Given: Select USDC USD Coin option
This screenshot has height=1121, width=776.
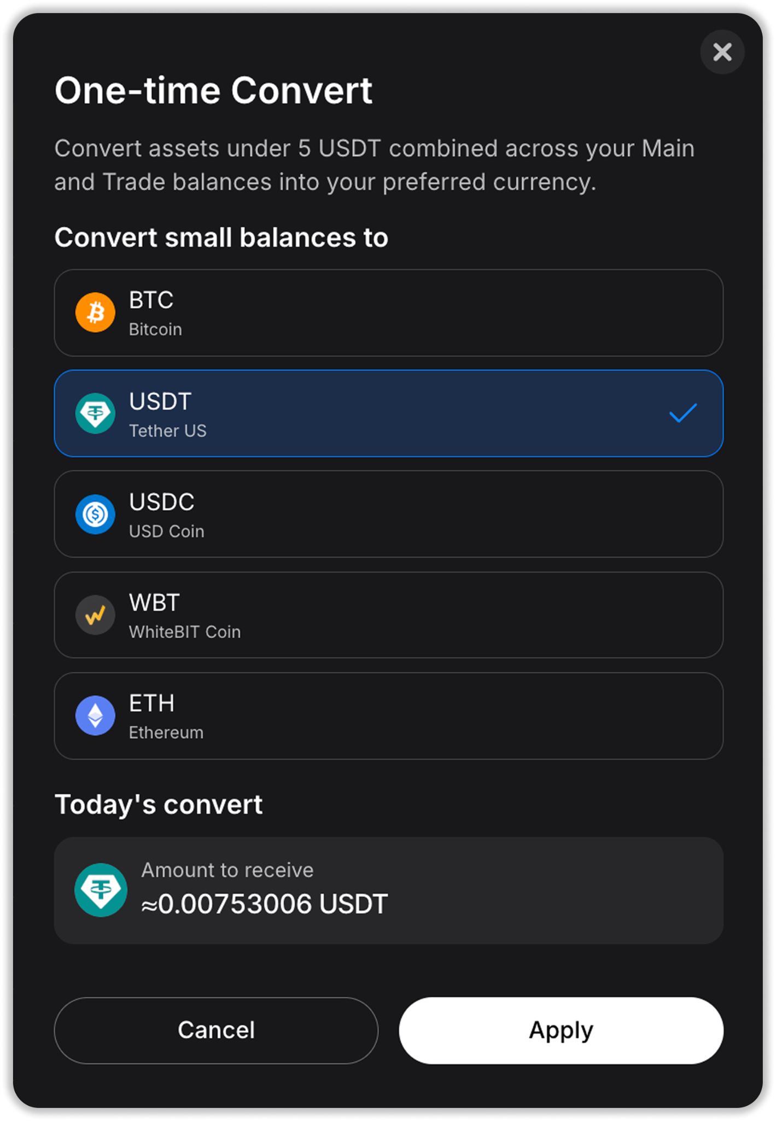Looking at the screenshot, I should pyautogui.click(x=389, y=514).
